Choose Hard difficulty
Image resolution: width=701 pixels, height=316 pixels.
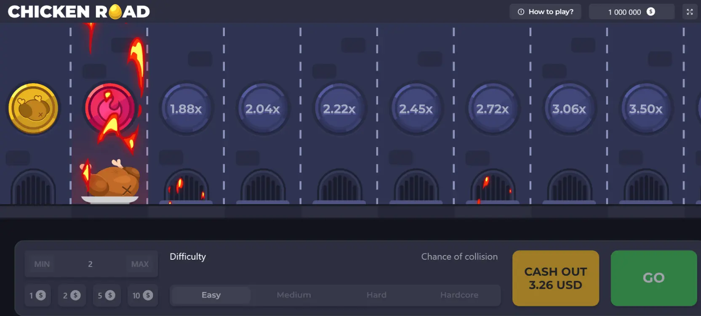coord(376,295)
